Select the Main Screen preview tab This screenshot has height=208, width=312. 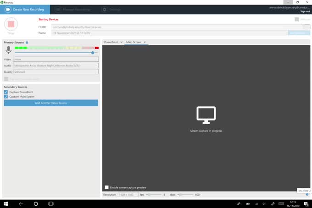pyautogui.click(x=134, y=42)
